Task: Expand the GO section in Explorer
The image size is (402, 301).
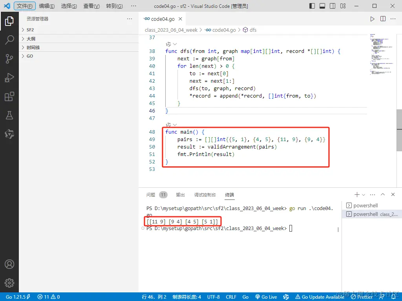Action: coord(79,56)
